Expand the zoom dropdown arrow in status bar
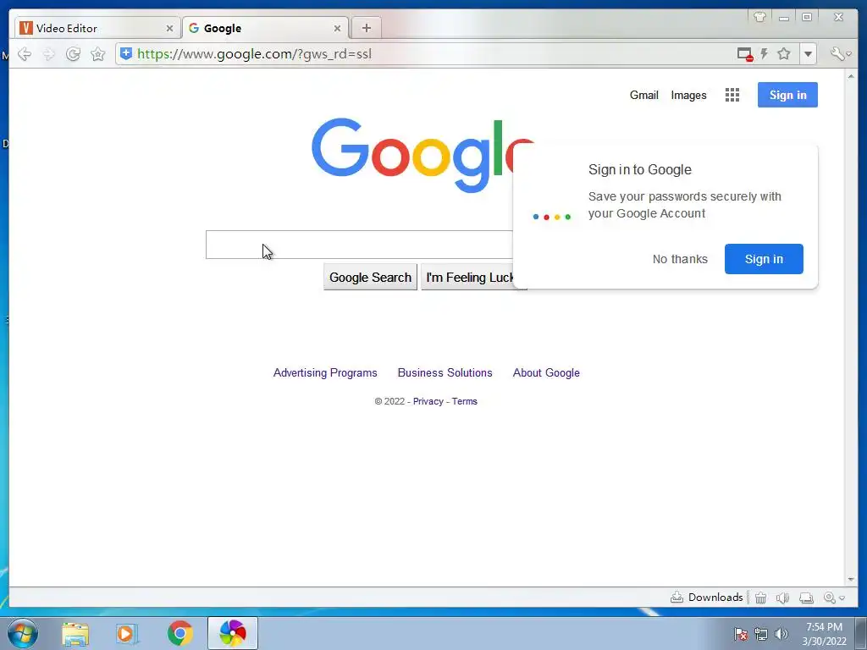Viewport: 867px width, 650px height. pyautogui.click(x=842, y=598)
